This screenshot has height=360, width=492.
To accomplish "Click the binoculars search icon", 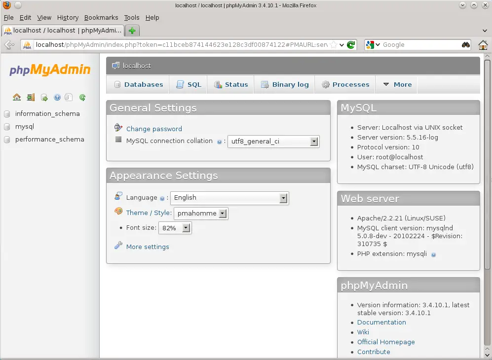I will (x=466, y=45).
